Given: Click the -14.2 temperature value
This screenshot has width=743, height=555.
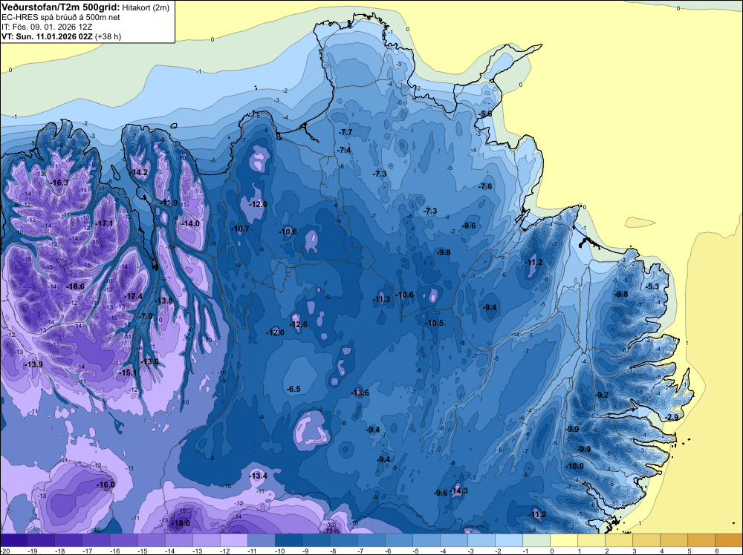Looking at the screenshot, I should pos(140,172).
